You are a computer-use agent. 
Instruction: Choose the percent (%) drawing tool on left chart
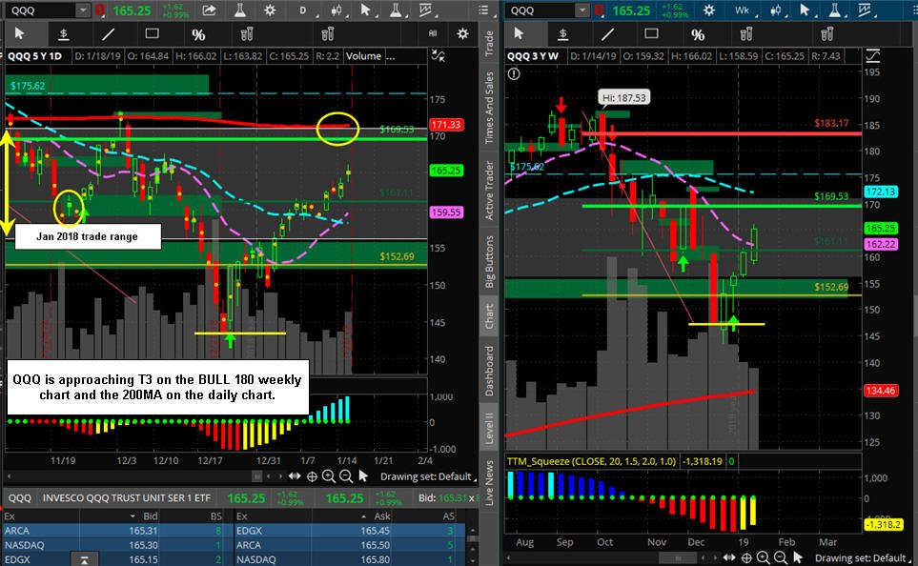(x=198, y=34)
